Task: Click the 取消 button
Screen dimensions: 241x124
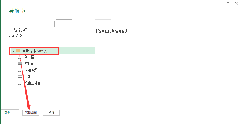Action: click(51, 112)
